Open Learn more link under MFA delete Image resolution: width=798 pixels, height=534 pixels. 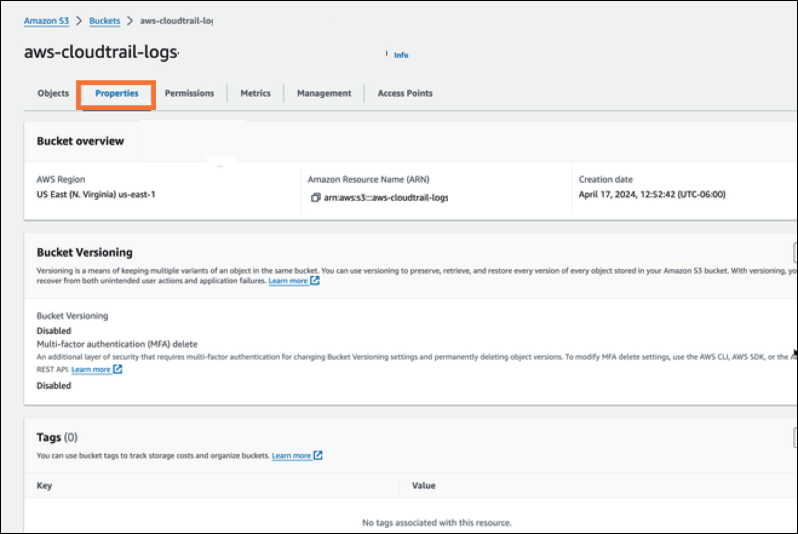[91, 369]
